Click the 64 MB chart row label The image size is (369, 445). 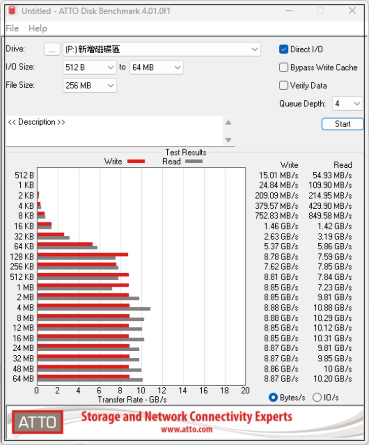(23, 379)
